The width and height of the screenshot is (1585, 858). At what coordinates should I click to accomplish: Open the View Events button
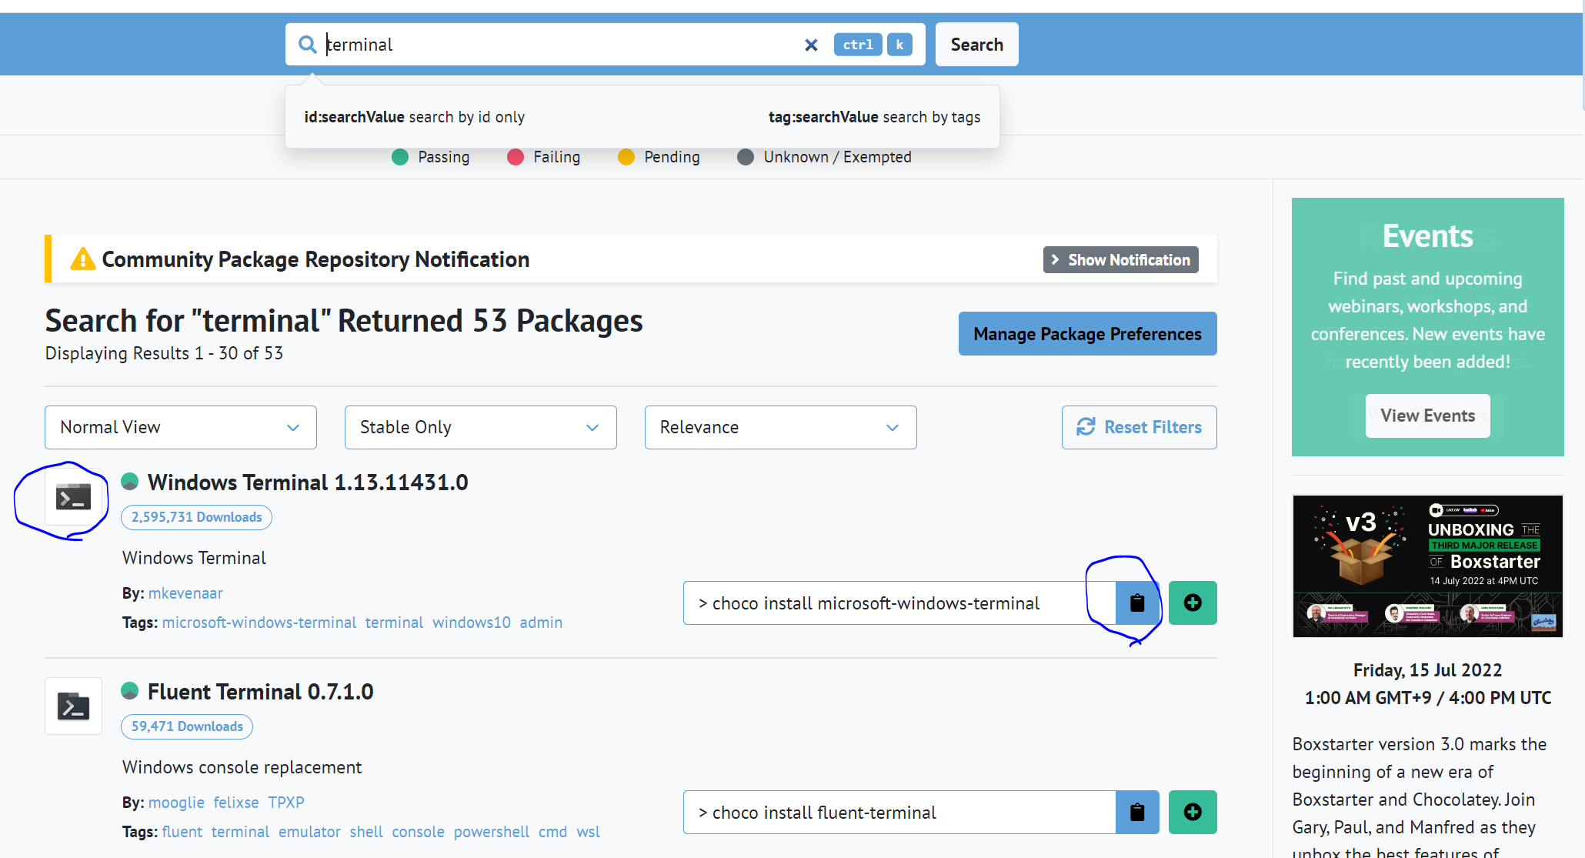point(1427,416)
